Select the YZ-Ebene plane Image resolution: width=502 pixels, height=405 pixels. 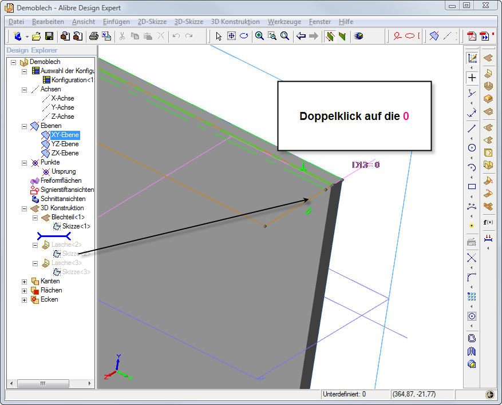click(x=65, y=144)
